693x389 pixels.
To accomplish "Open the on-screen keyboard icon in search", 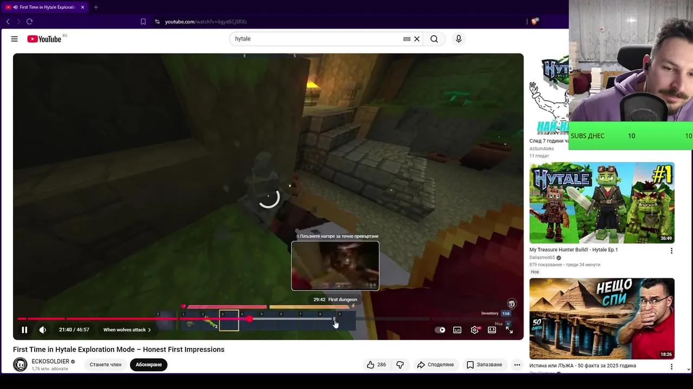I will (407, 39).
